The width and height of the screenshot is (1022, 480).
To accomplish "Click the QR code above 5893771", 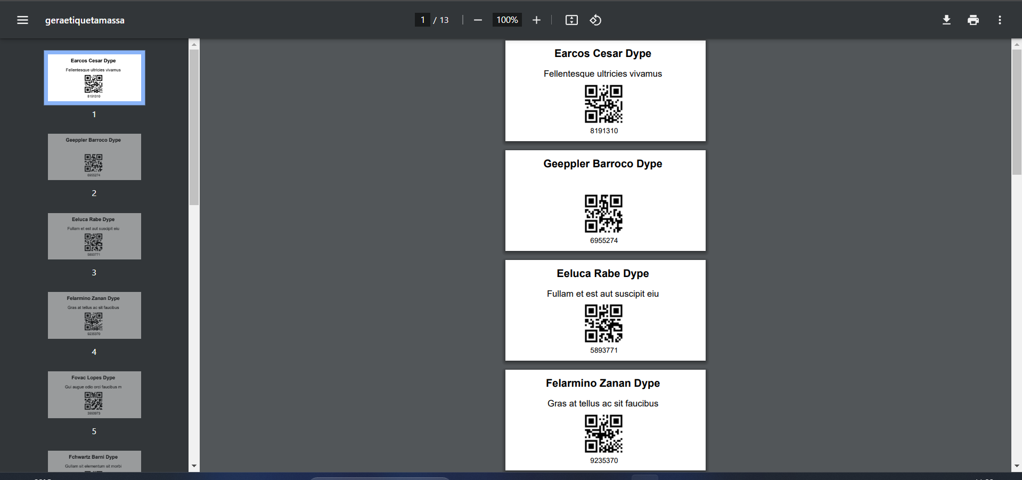I will point(603,323).
